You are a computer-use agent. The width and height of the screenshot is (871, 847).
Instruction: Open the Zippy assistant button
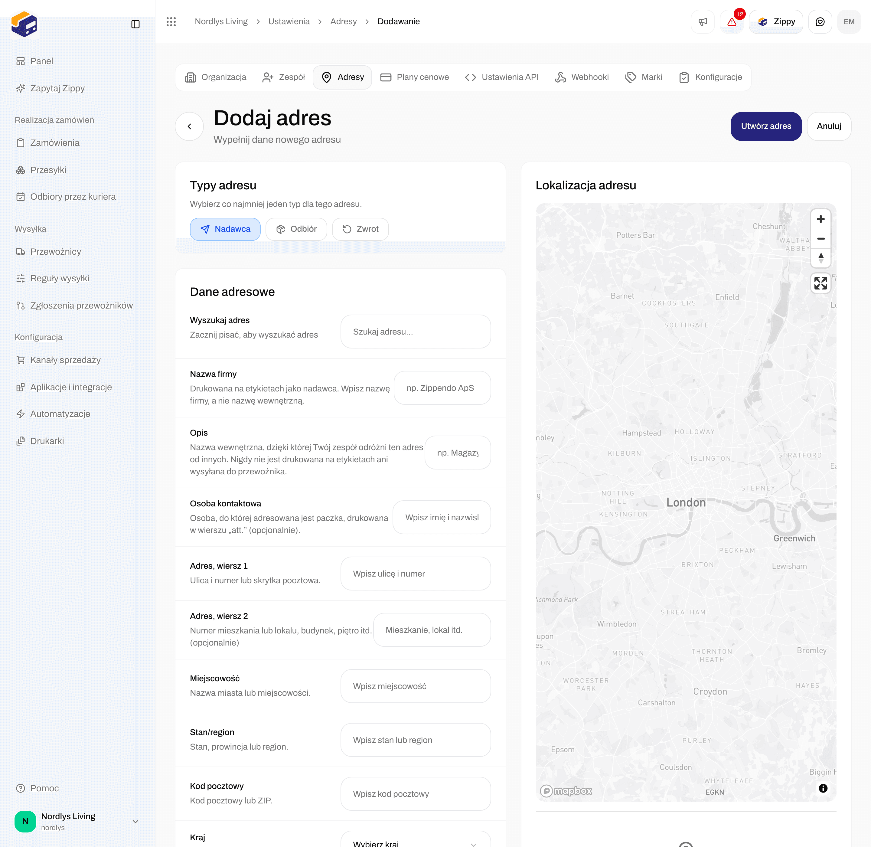(776, 22)
